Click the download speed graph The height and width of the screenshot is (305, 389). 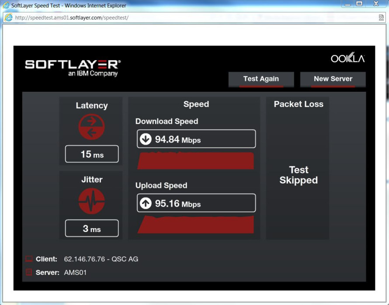(x=196, y=161)
